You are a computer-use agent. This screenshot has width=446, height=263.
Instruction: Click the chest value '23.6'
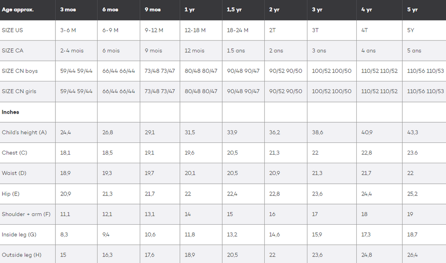click(x=412, y=153)
